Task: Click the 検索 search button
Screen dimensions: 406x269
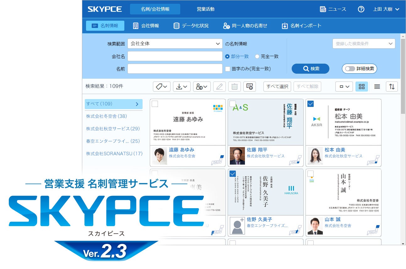Action: tap(311, 69)
